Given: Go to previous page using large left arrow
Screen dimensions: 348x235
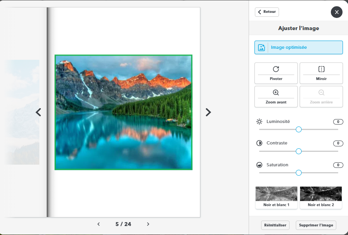Looking at the screenshot, I should (x=38, y=112).
